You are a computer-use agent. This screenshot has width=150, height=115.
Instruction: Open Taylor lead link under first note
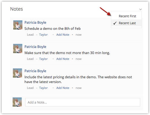click(x=43, y=35)
